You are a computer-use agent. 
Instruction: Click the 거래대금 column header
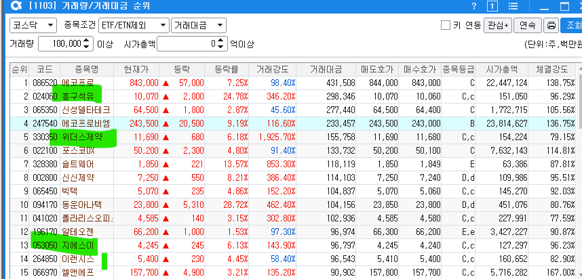[326, 69]
